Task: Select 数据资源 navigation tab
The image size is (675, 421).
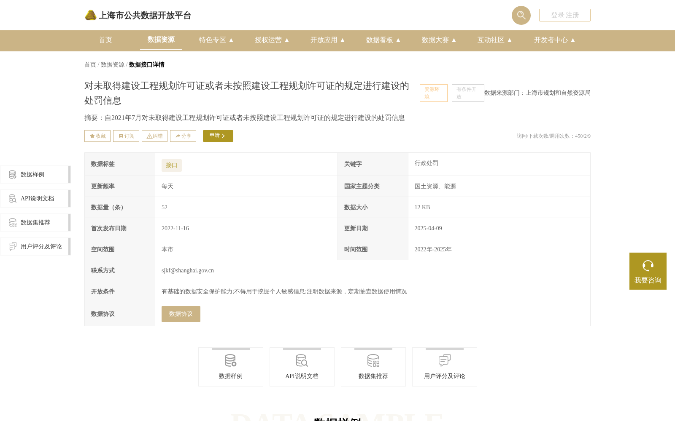Action: tap(161, 40)
